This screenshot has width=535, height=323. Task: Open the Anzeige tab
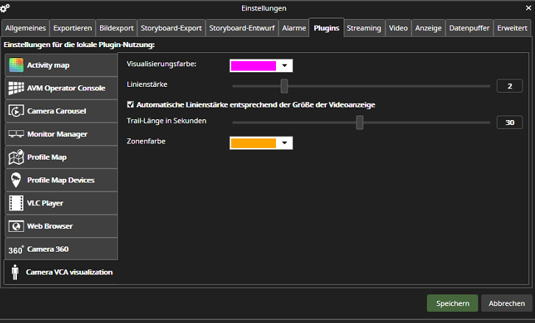tap(428, 28)
